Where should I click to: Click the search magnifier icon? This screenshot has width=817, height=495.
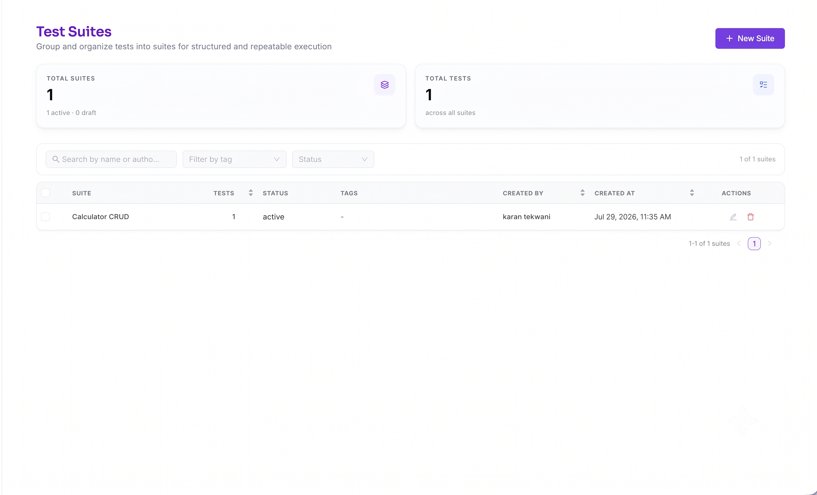56,159
